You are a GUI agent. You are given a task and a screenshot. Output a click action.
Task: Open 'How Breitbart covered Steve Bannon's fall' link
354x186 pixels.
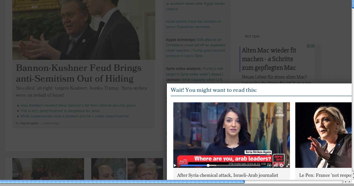pyautogui.click(x=78, y=105)
